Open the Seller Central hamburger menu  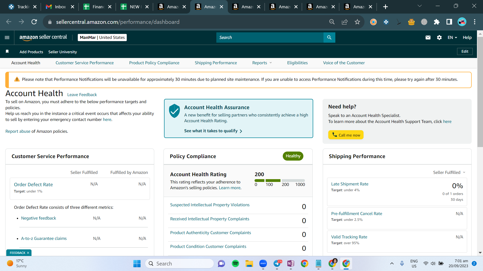pos(7,37)
